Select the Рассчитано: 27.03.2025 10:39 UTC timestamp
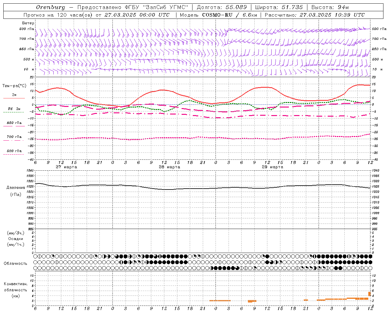 315,15
